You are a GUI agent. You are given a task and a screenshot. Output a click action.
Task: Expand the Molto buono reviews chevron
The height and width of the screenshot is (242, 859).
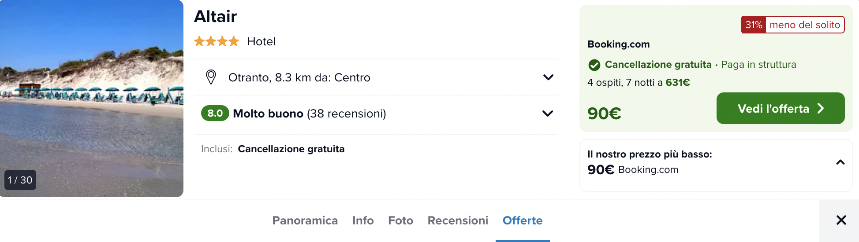(548, 114)
